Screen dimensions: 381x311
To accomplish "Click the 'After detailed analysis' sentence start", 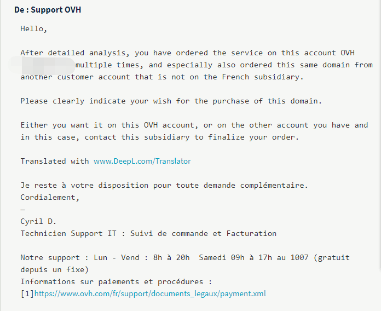I will 71,53.
